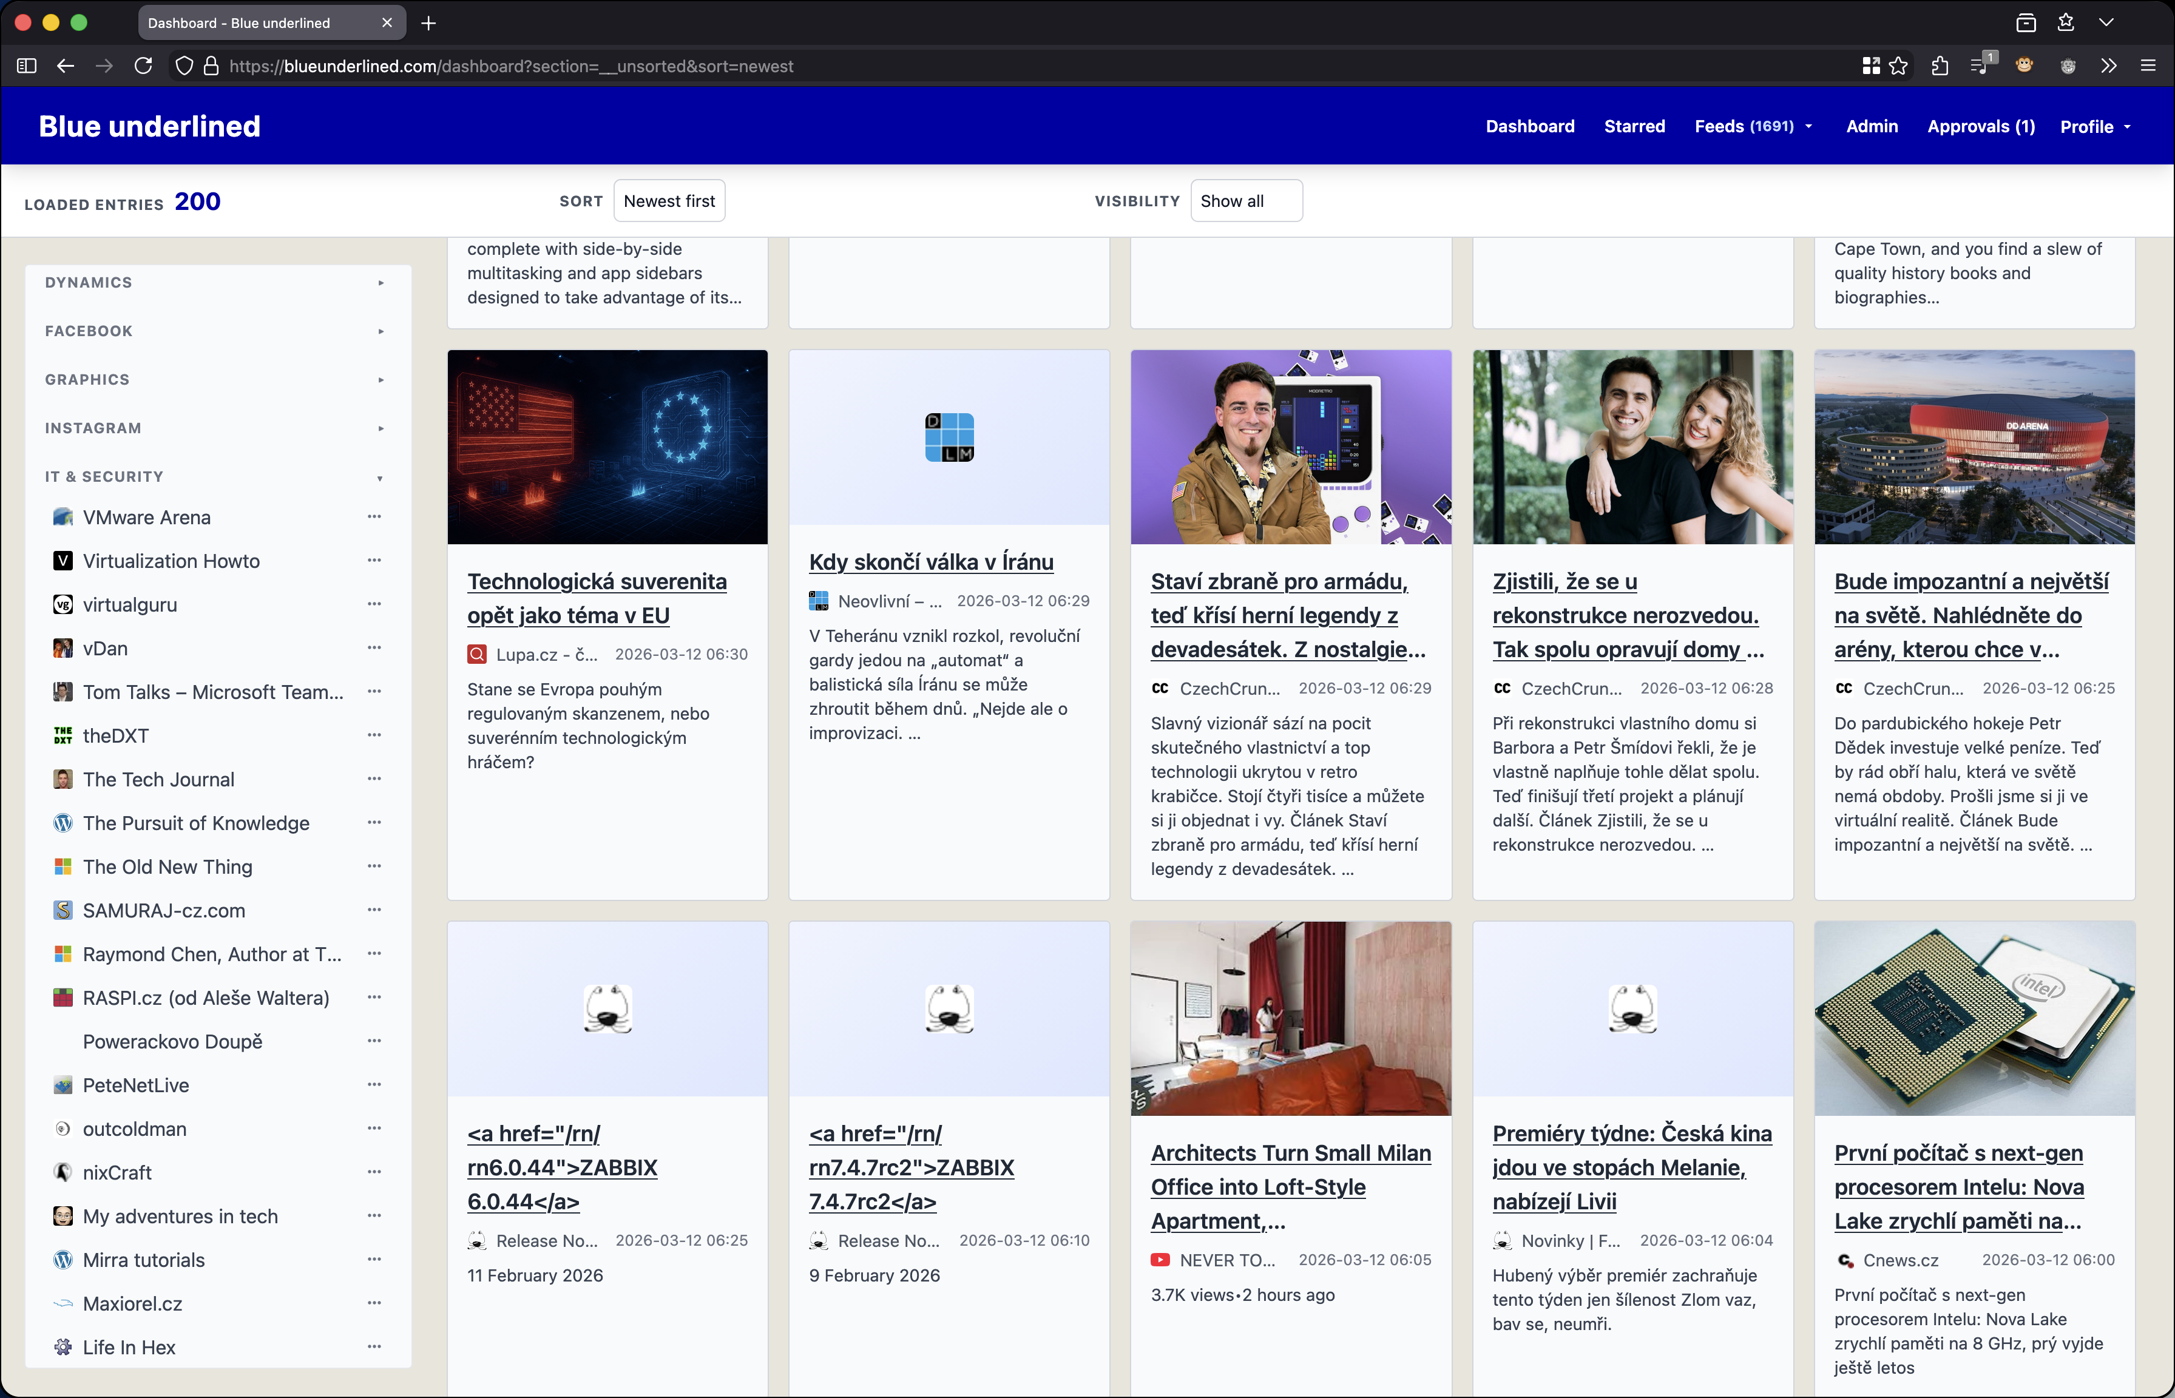This screenshot has width=2175, height=1398.
Task: Click the Newest first sort button
Action: point(669,201)
